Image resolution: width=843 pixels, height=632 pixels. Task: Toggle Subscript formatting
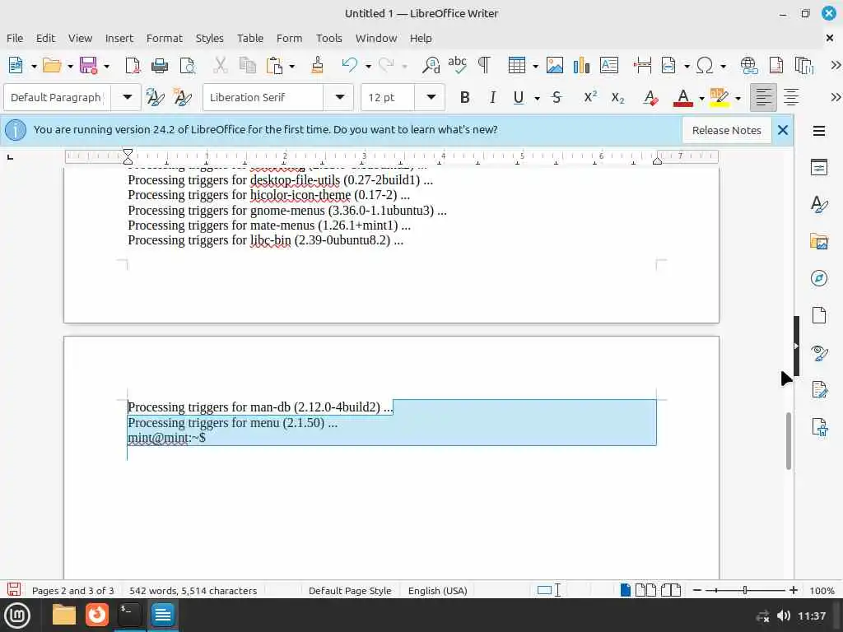(617, 97)
